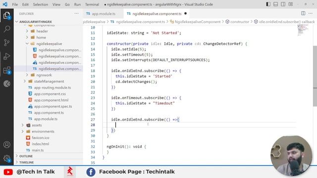Click line number 13 in gutter
Screen dimensions: 317x178
tap(93, 44)
